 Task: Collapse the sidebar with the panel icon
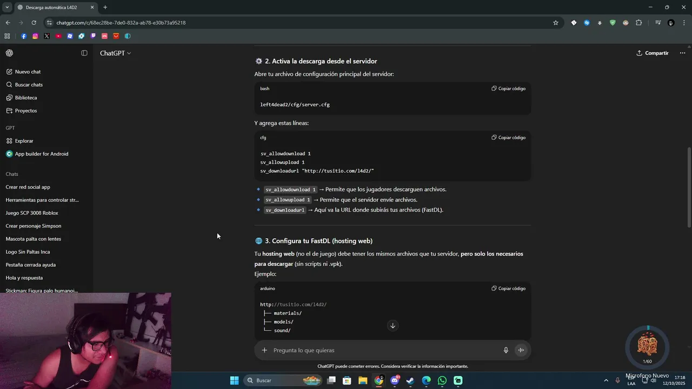84,53
